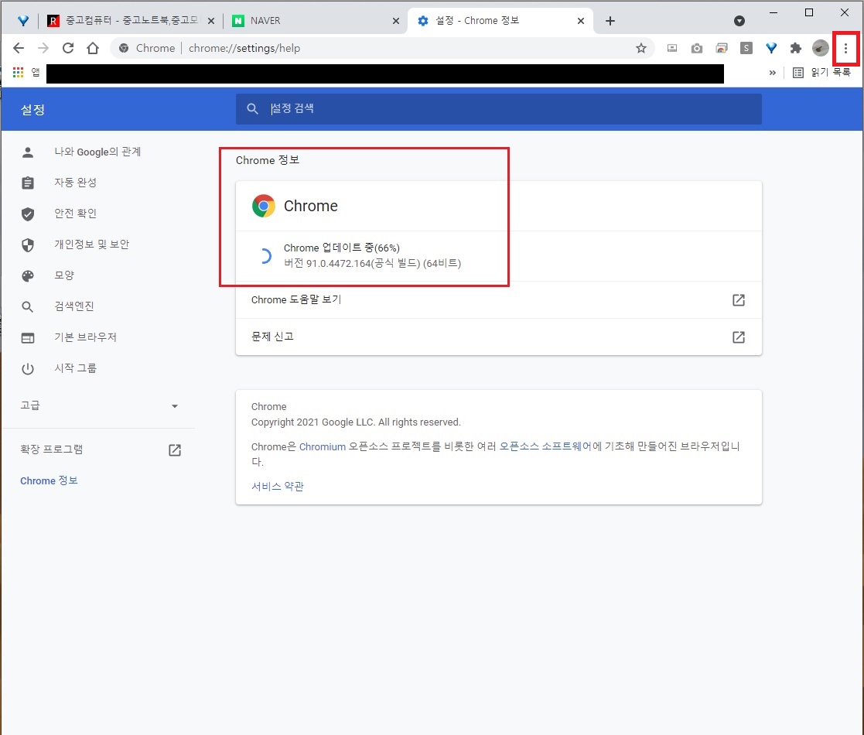Click the shield check icon beside 안전 확인
The height and width of the screenshot is (735, 864).
coord(28,214)
